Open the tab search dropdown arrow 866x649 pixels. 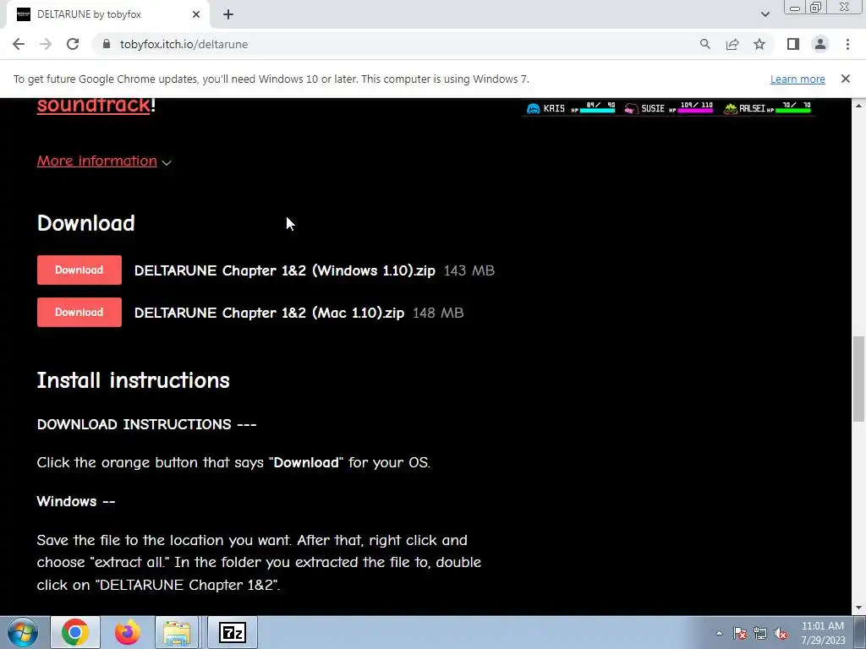[x=765, y=14]
